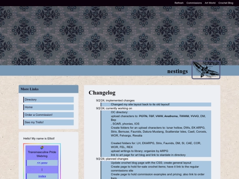Open the Order a Commission! link
Screen dimensions: 239x179
coord(49,115)
